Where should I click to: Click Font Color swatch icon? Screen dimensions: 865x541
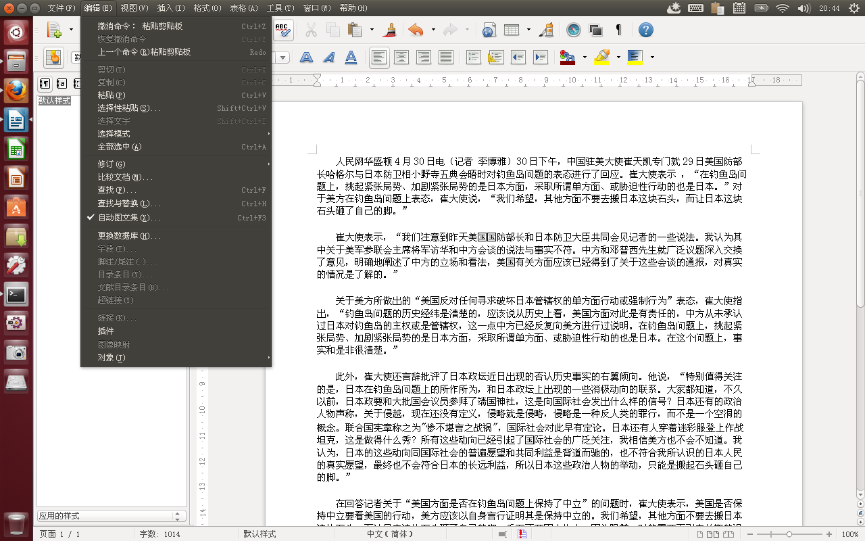point(568,57)
